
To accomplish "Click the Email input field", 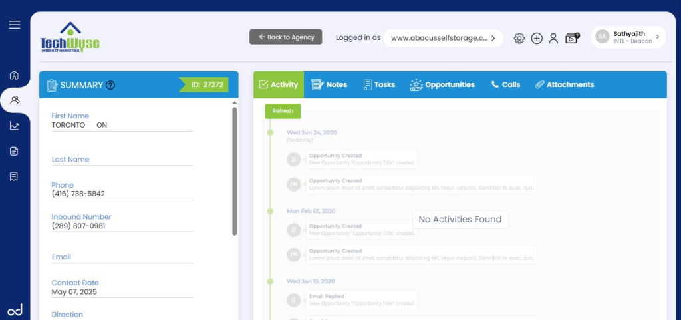I will click(x=122, y=257).
